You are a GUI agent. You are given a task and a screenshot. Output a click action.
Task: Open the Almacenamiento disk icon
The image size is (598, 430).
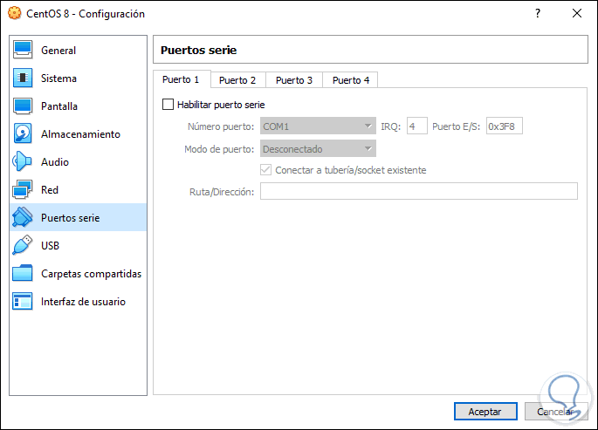[x=24, y=134]
